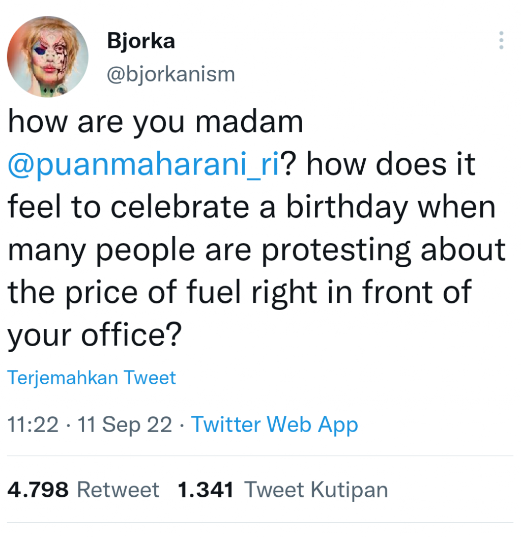Click the 1.341 quote count number
The width and height of the screenshot is (521, 538).
pyautogui.click(x=206, y=490)
